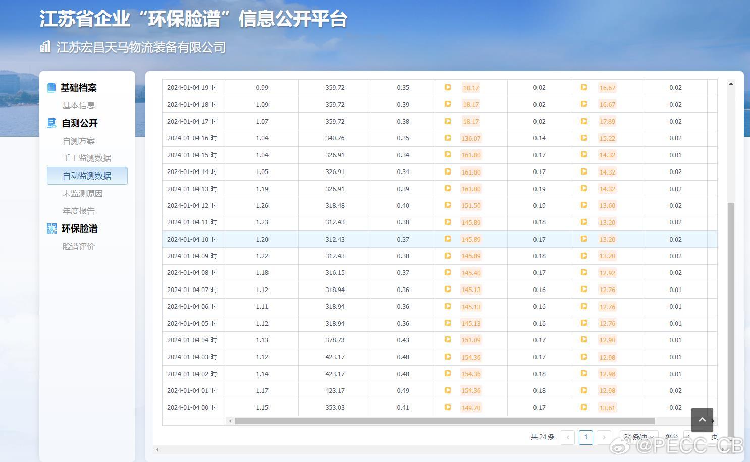Viewport: 750px width, 462px height.
Task: Open the 脸谱评价 sidebar item
Action: point(79,246)
